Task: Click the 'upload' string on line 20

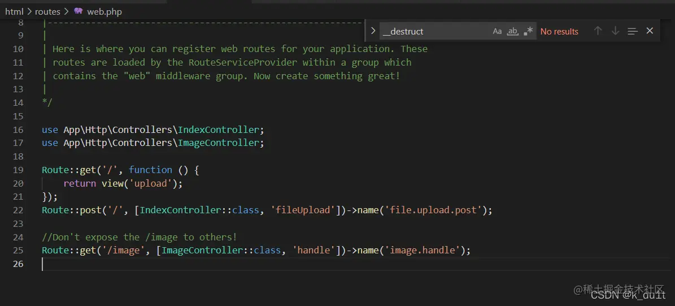Action: [150, 184]
